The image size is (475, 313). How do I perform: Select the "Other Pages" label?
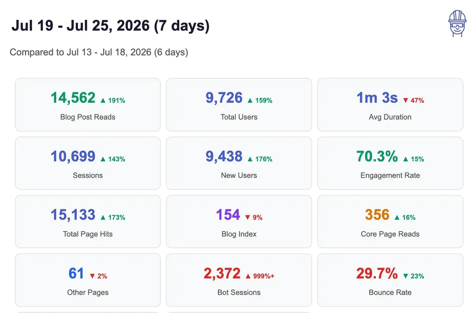coord(88,292)
